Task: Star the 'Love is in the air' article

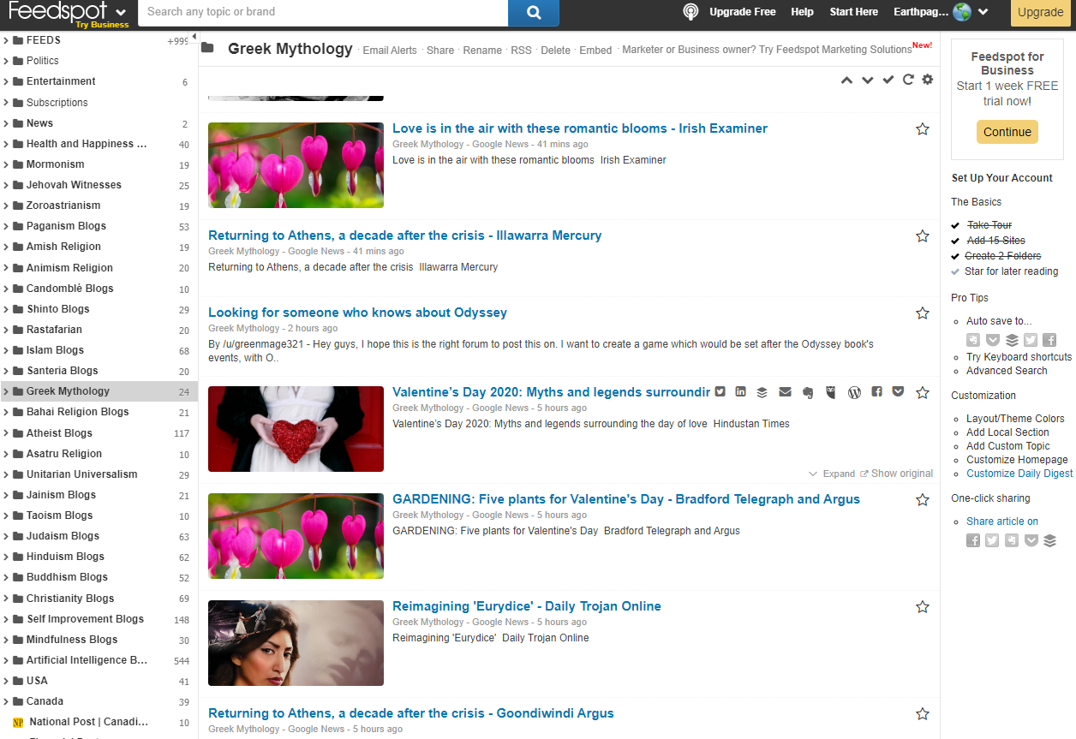Action: click(923, 129)
